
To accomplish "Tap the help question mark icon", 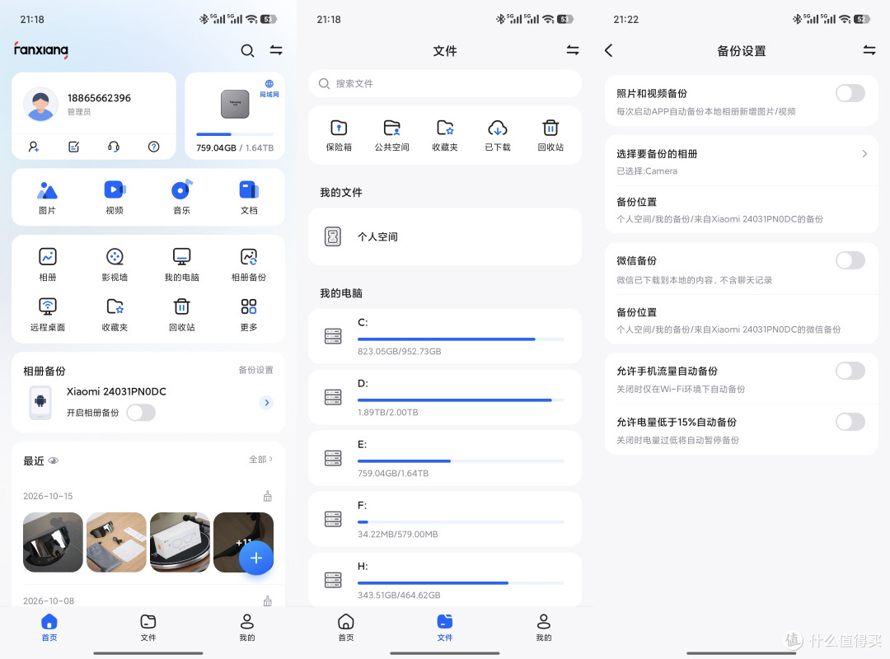I will pos(153,147).
